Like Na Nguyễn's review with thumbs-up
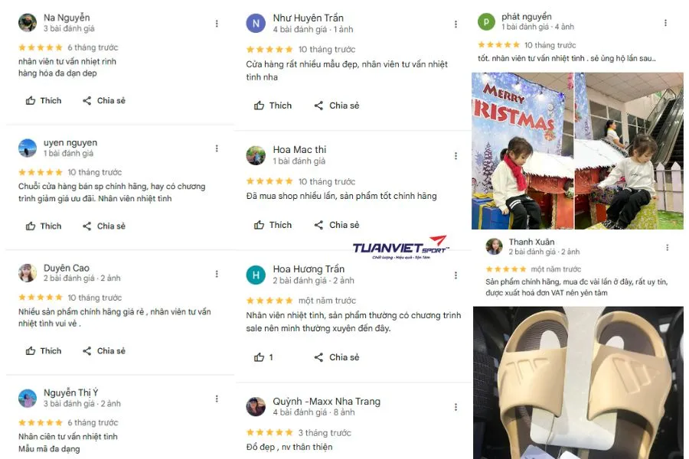Viewport: 689px width, 459px height. (44, 100)
